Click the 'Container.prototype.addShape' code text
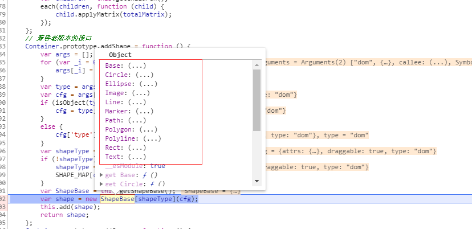Screen dimensions: 472x229 coord(78,46)
